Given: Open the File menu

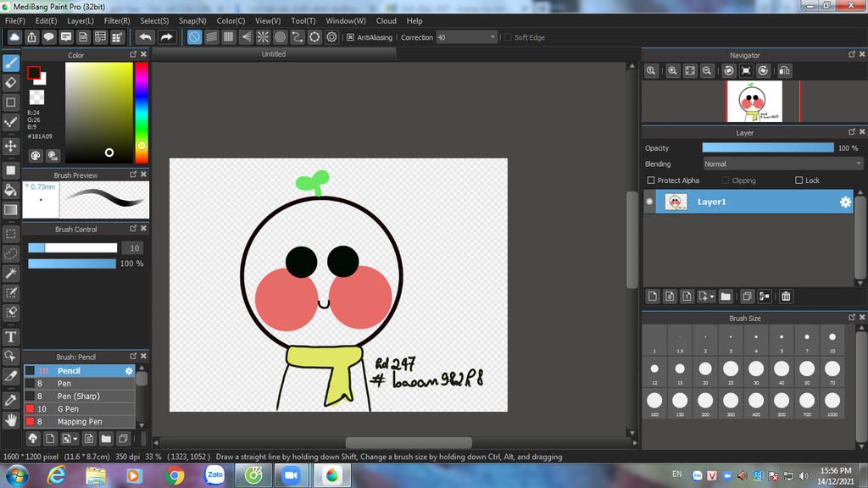Looking at the screenshot, I should click(15, 21).
